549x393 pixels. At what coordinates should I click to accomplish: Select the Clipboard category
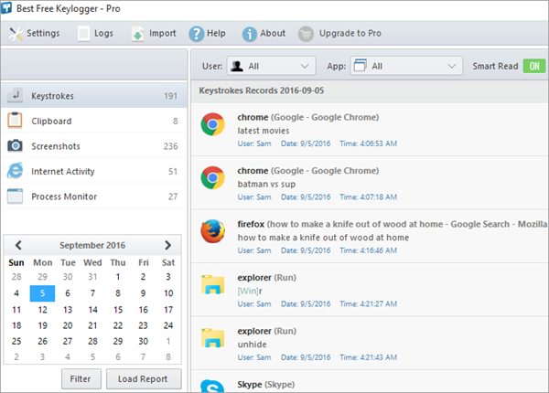click(x=94, y=121)
